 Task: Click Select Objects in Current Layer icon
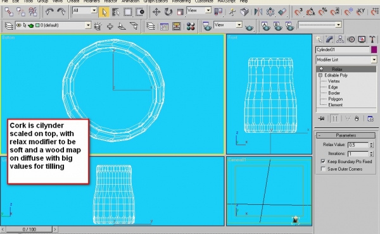122,26
